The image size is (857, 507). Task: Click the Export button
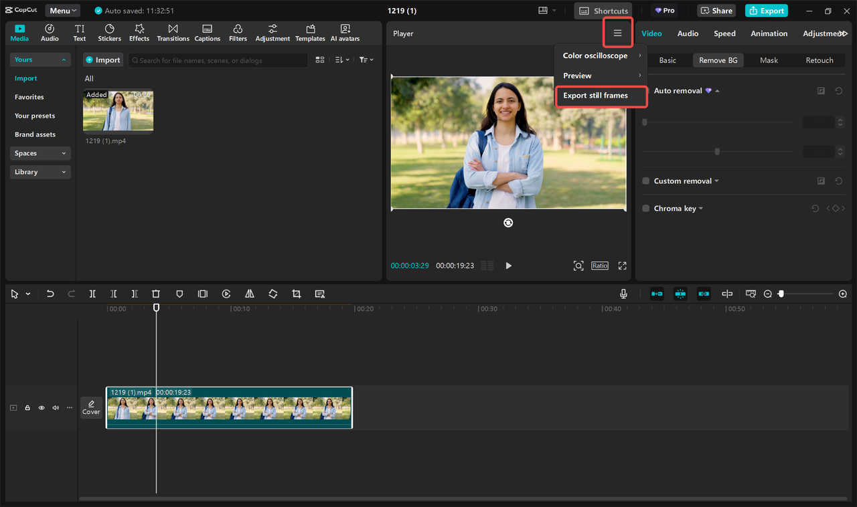tap(766, 10)
